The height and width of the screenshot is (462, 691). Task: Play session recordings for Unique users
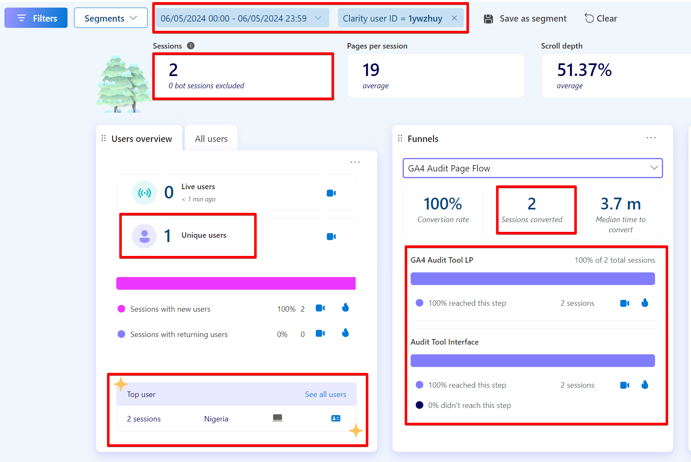[331, 236]
